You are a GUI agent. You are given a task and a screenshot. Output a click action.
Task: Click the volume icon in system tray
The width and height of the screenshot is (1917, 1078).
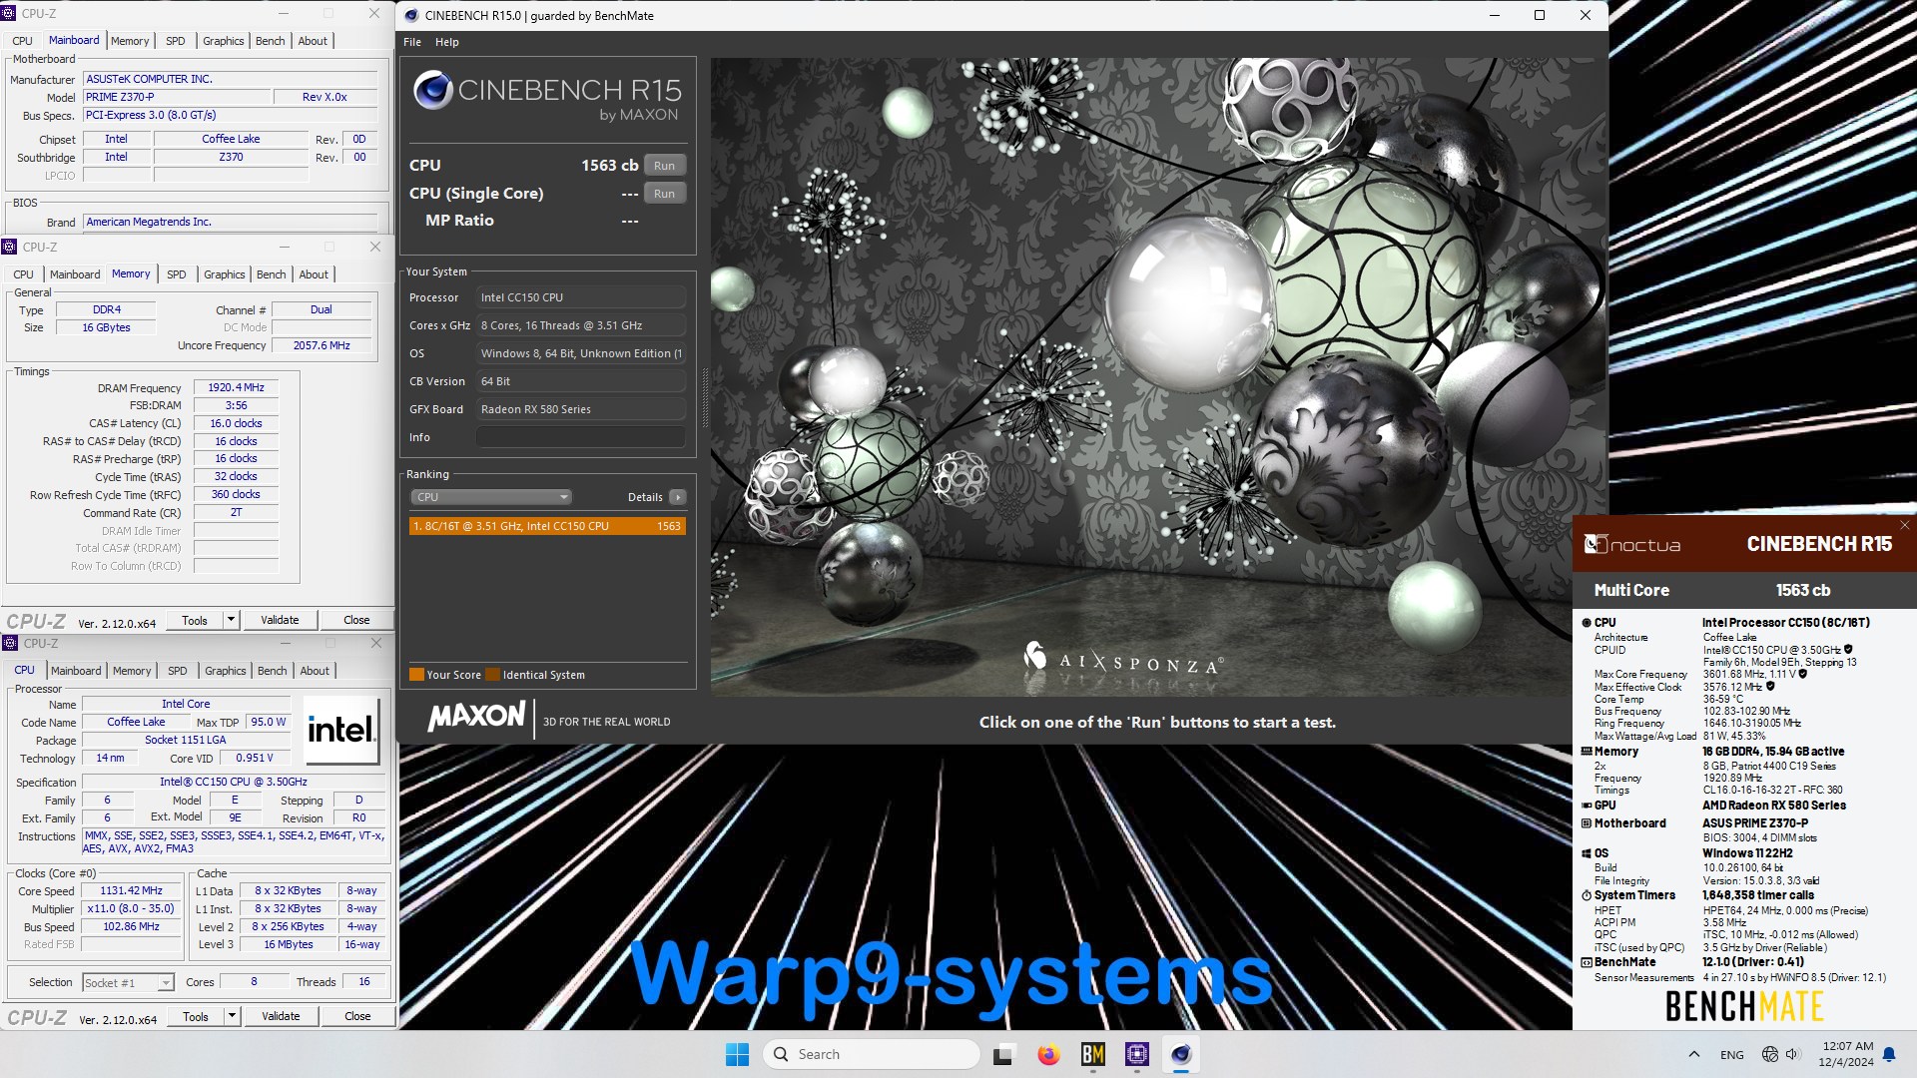1792,1054
